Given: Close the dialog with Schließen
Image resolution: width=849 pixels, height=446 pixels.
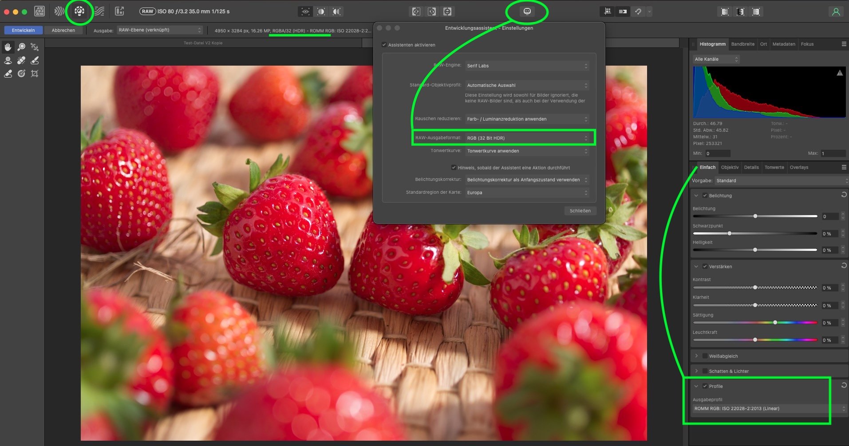Looking at the screenshot, I should point(580,211).
